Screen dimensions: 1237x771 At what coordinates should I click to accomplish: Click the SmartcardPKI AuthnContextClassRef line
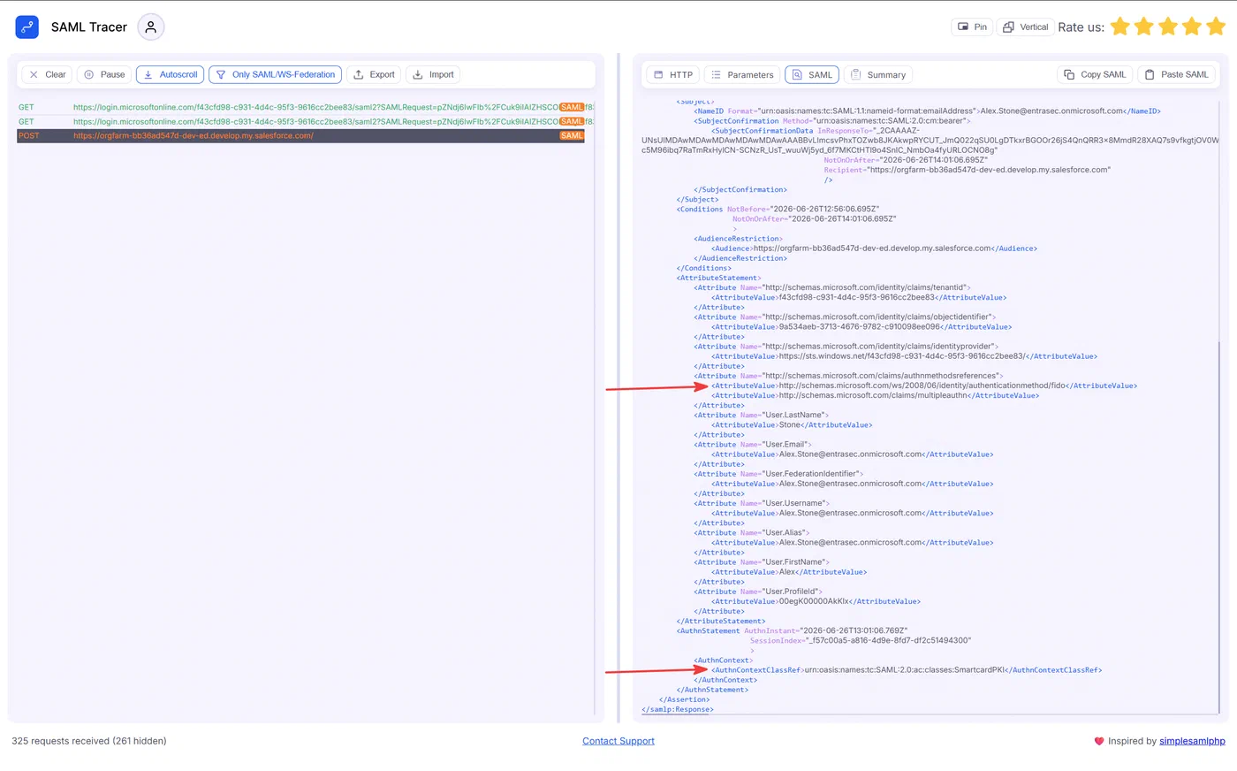(907, 670)
